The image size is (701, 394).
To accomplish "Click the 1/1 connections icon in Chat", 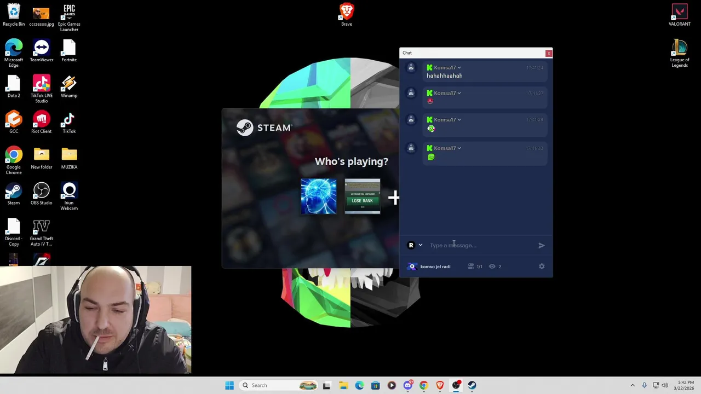I will tap(471, 266).
